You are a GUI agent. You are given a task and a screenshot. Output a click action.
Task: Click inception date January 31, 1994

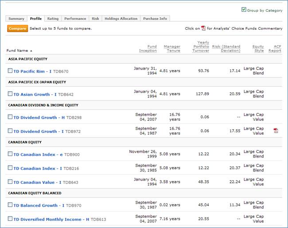coord(145,71)
